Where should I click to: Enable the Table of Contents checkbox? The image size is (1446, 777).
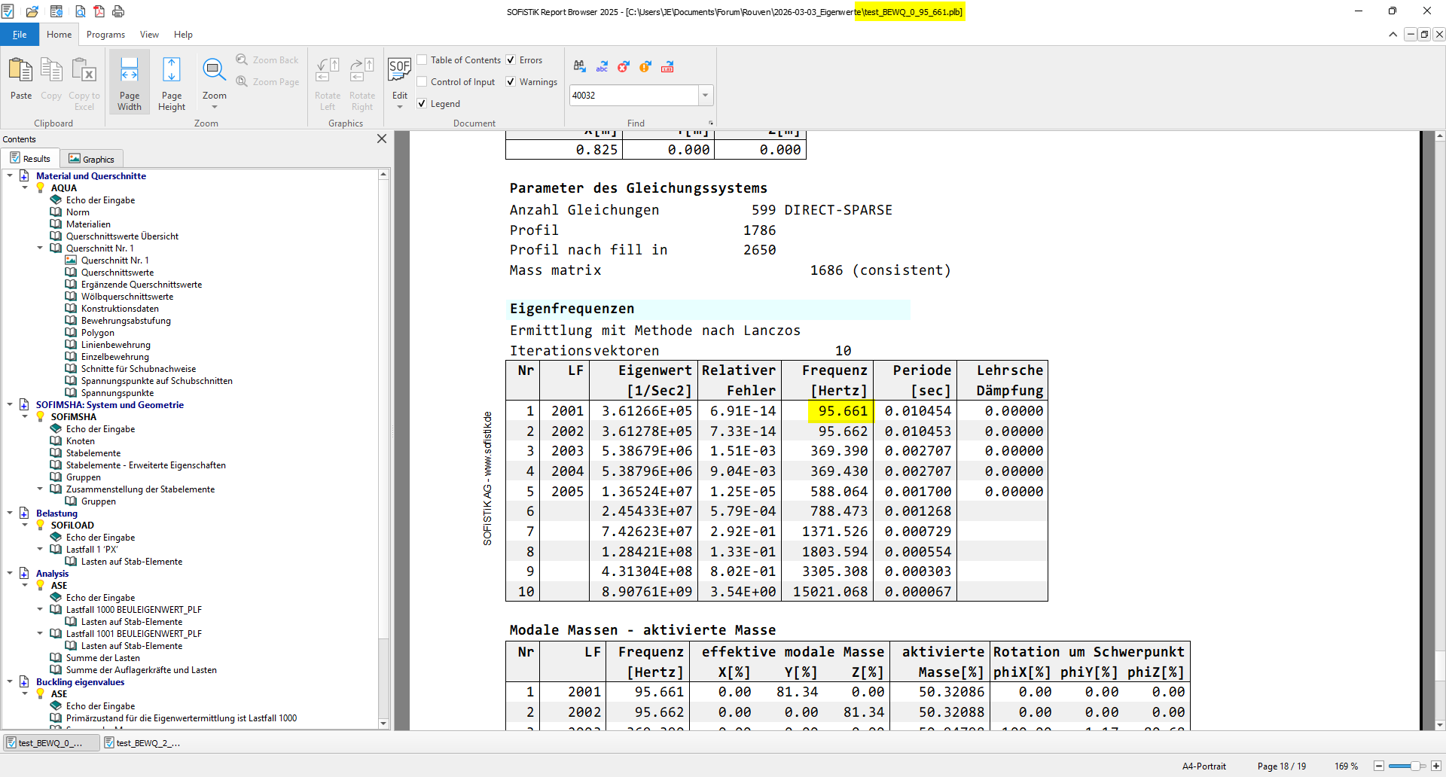[423, 60]
